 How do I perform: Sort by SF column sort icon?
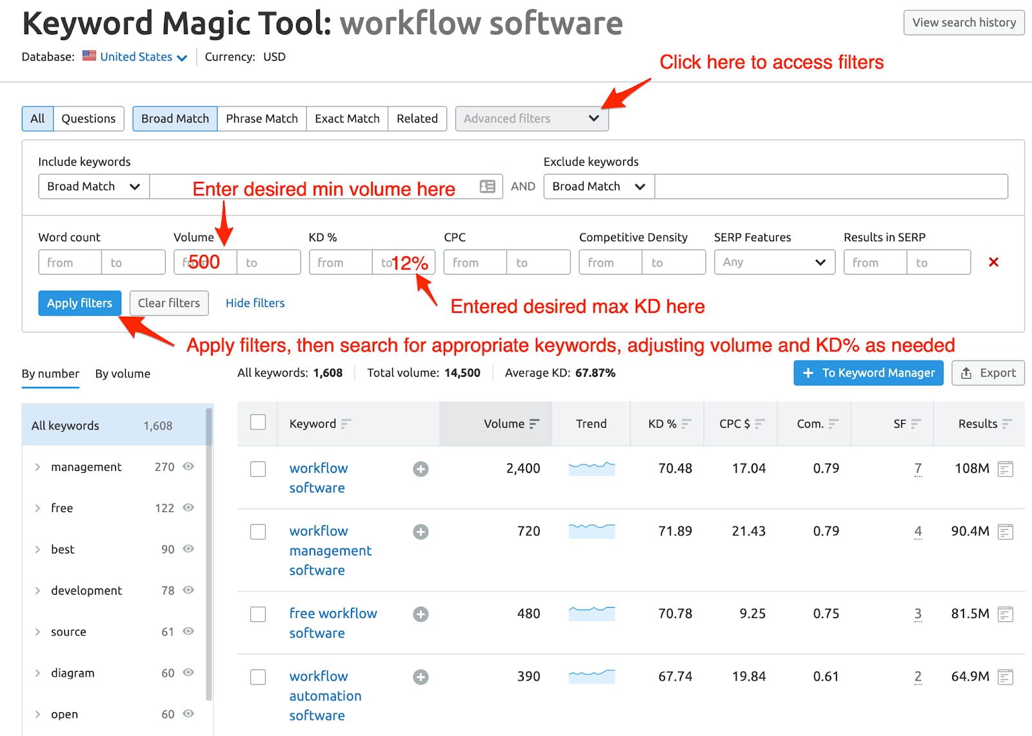click(x=916, y=424)
